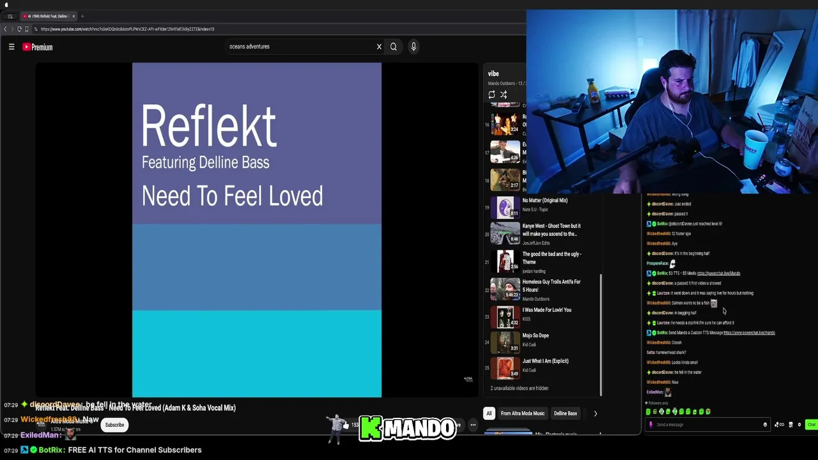Go back in the browser
Screen dimensions: 818x460
(x=5, y=29)
